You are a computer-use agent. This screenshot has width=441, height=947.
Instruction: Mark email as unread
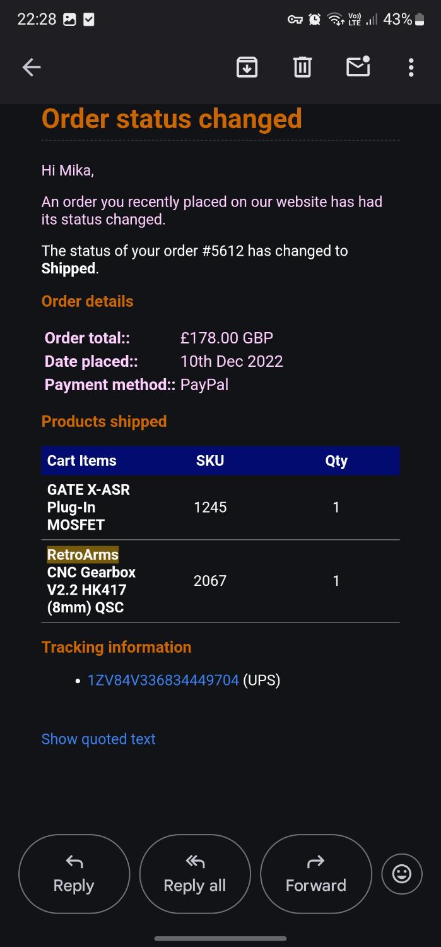[x=358, y=66]
